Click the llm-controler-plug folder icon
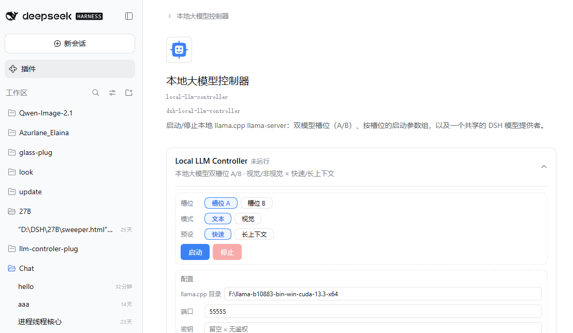Image resolution: width=573 pixels, height=333 pixels. click(12, 249)
